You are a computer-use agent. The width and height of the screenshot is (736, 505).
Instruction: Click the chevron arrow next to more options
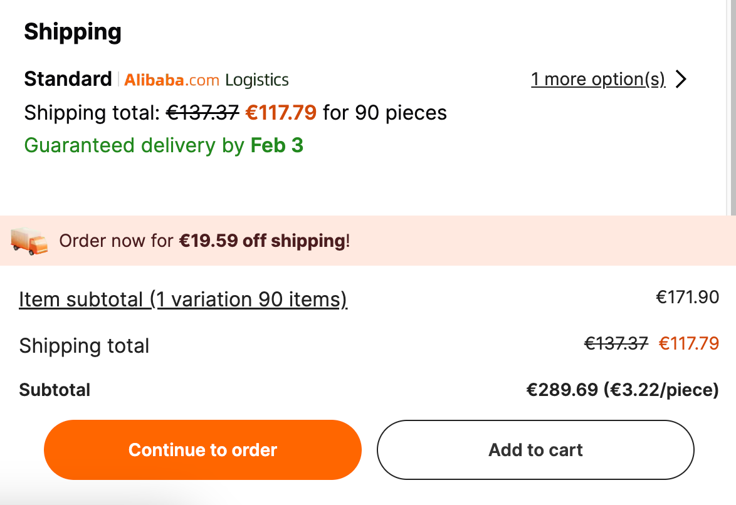(681, 79)
